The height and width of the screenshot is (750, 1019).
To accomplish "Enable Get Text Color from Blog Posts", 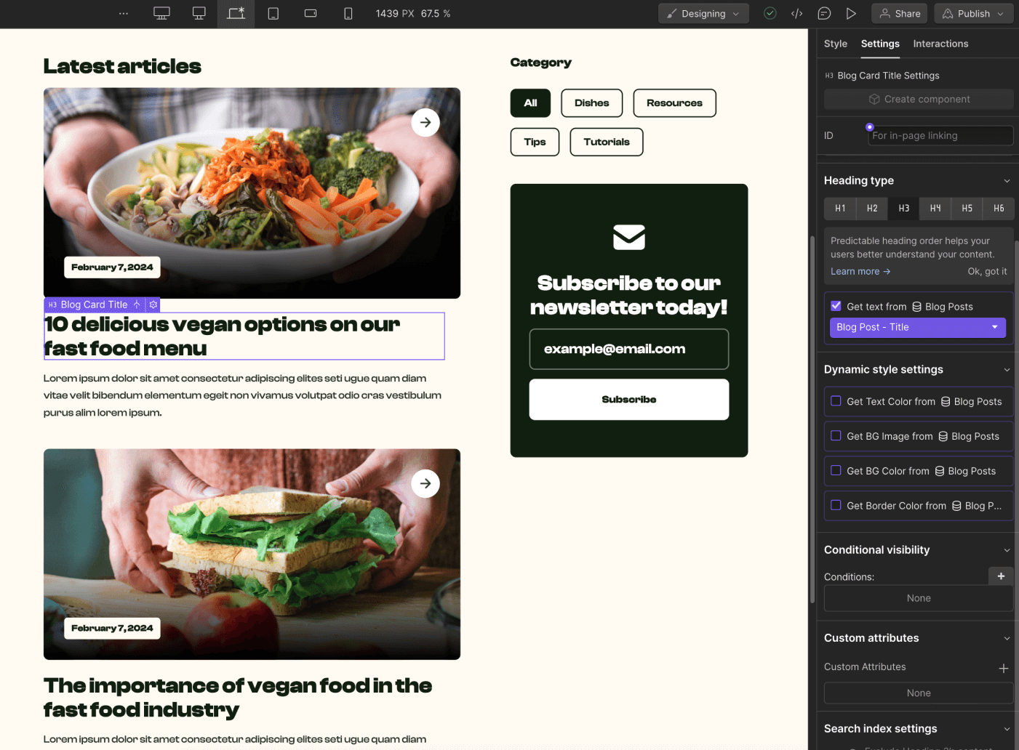I will click(836, 401).
